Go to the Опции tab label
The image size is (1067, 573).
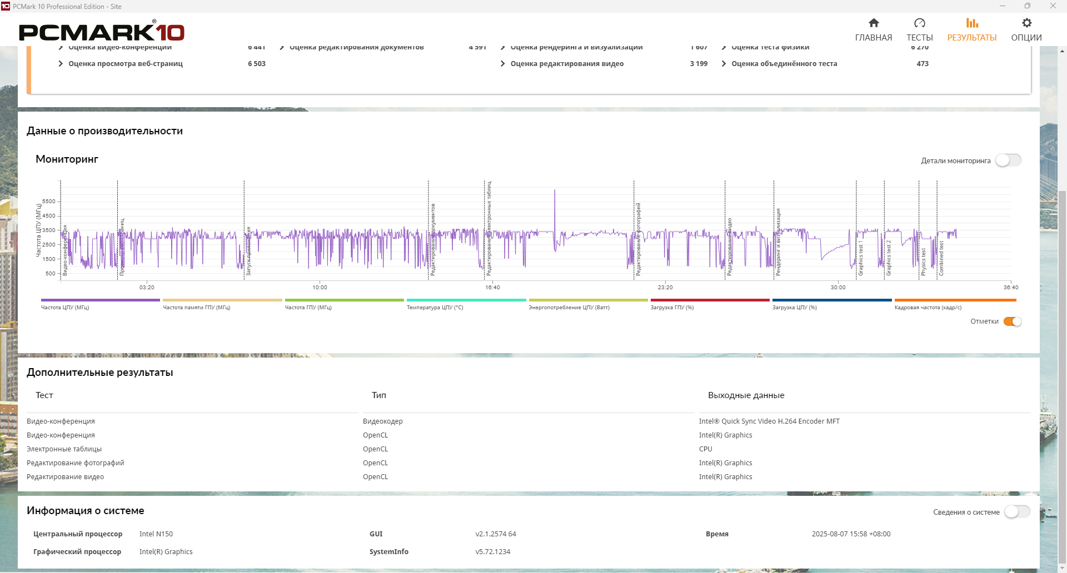click(x=1026, y=38)
